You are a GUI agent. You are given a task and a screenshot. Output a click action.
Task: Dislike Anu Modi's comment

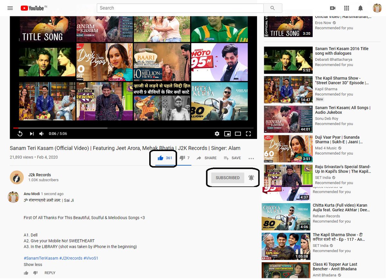coord(35,273)
